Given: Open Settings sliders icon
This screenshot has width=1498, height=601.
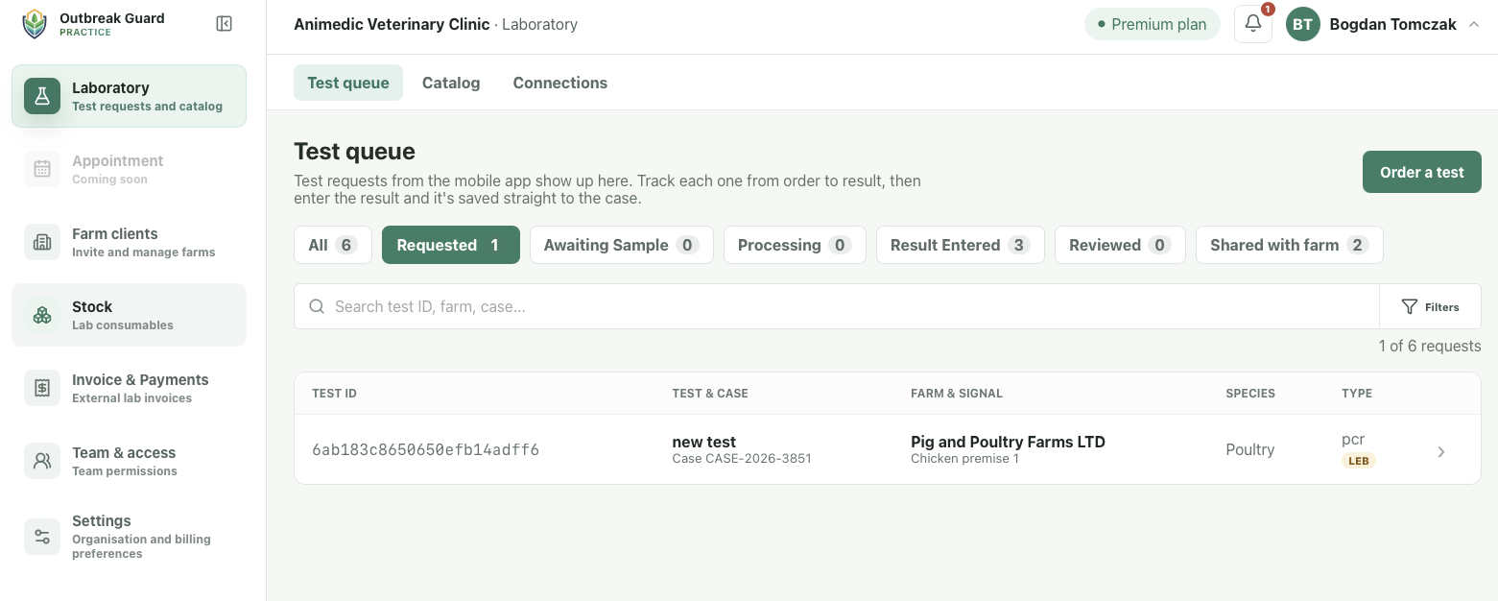Looking at the screenshot, I should pyautogui.click(x=42, y=537).
